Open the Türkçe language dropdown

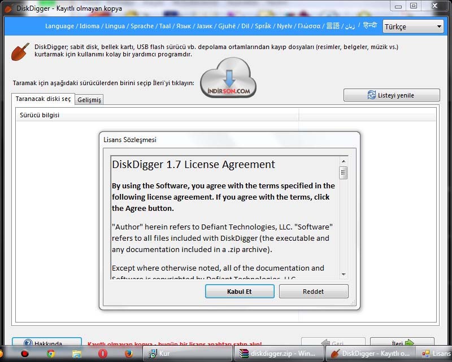[413, 27]
